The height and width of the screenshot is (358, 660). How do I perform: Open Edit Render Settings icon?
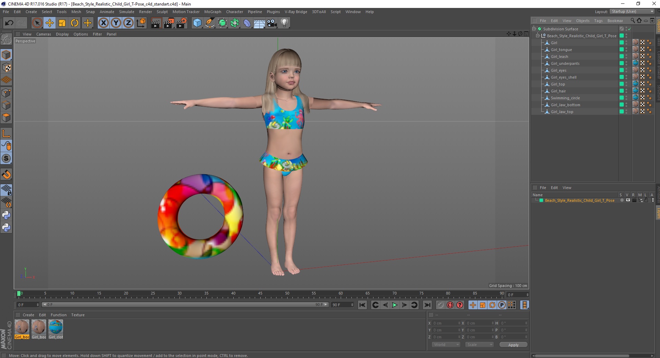click(182, 23)
